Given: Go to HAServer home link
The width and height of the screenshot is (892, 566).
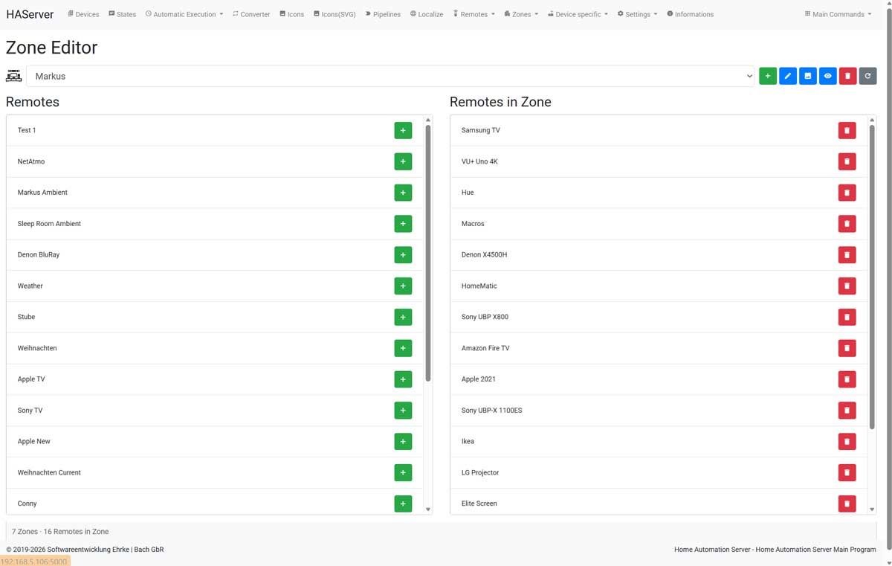Looking at the screenshot, I should (30, 14).
